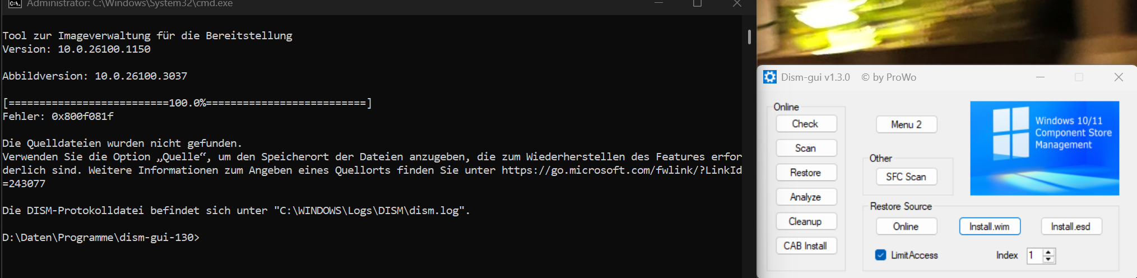Click the cmd.exe icon in title bar
This screenshot has height=278, width=1137.
tap(15, 3)
